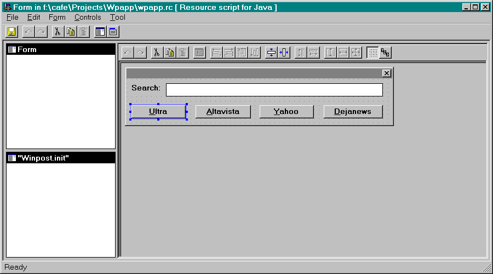493x274 pixels.
Task: Toggle the dotted grid display button
Action: coord(372,53)
